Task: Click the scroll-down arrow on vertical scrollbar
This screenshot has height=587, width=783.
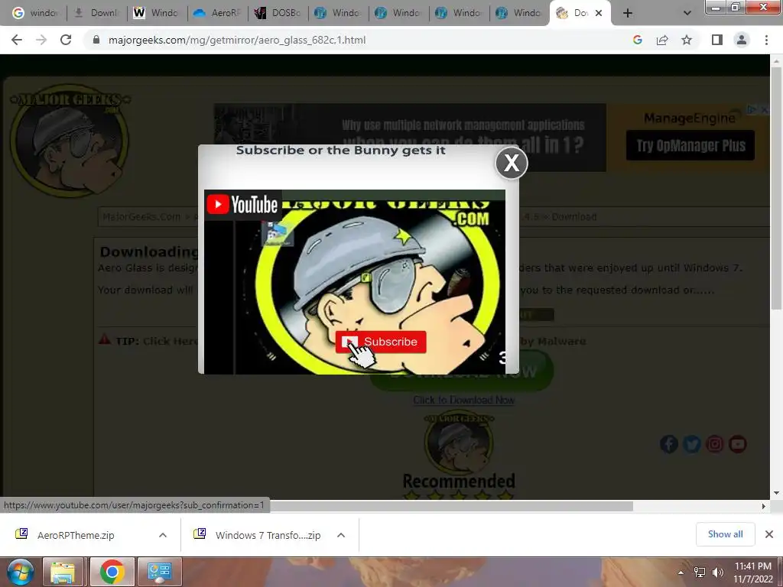Action: pyautogui.click(x=776, y=493)
